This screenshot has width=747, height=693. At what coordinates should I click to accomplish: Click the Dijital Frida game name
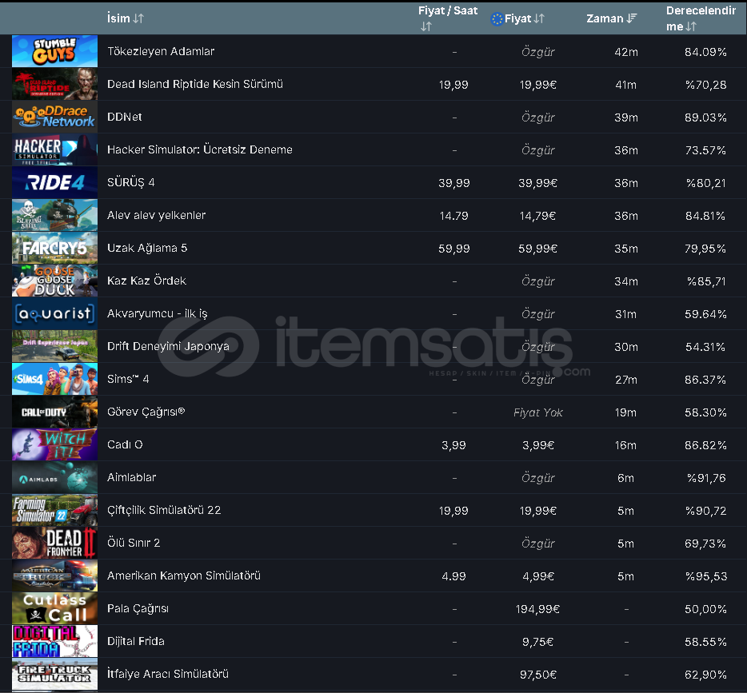tap(136, 642)
